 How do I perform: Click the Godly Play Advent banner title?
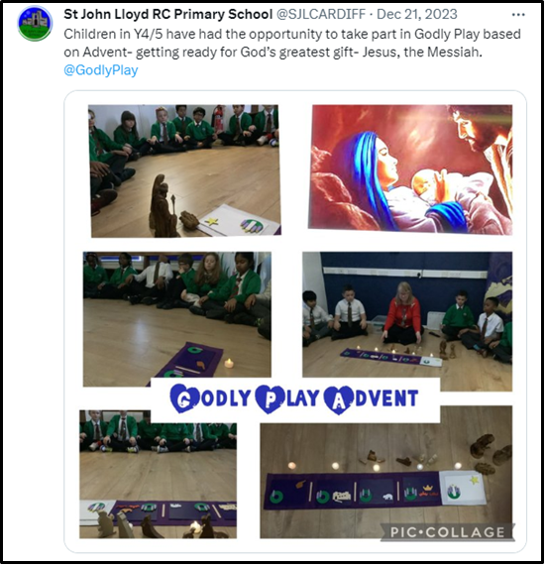click(294, 398)
